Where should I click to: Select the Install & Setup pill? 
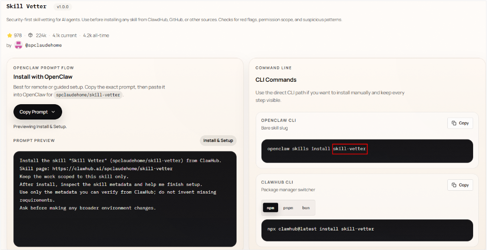[218, 141]
